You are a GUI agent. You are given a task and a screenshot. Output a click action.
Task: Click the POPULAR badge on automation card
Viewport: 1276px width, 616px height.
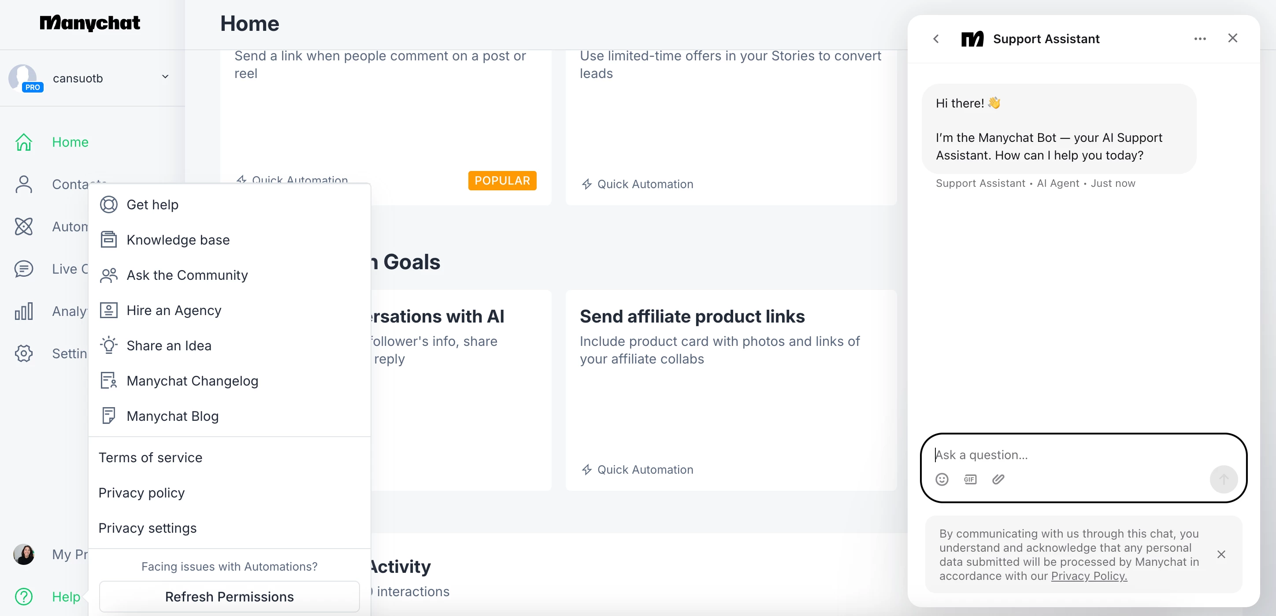[x=502, y=181]
